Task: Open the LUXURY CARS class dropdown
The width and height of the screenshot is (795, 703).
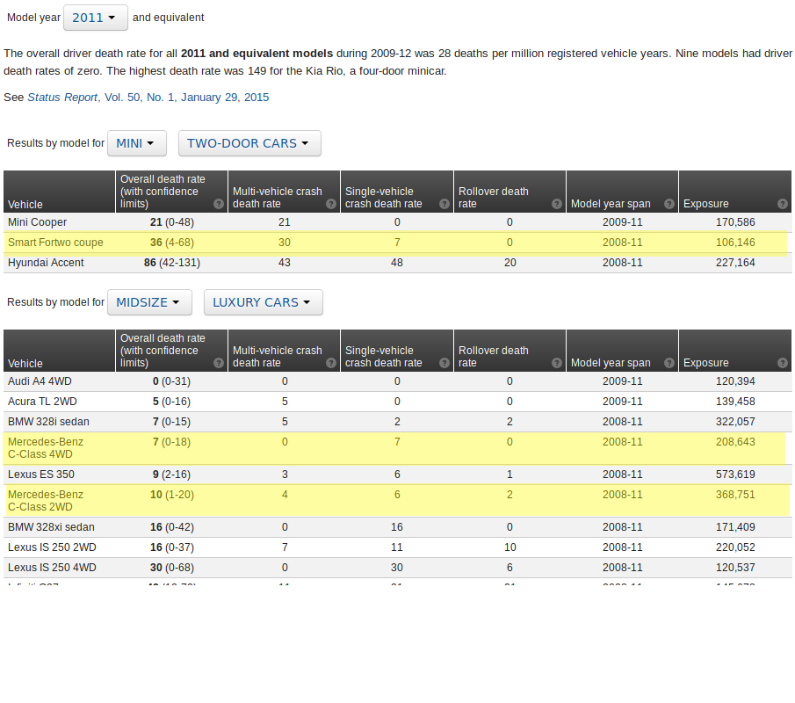Action: [264, 302]
